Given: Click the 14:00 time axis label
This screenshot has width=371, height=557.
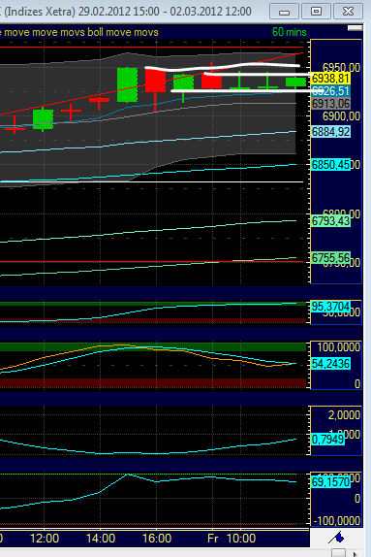Looking at the screenshot, I should point(101,539).
